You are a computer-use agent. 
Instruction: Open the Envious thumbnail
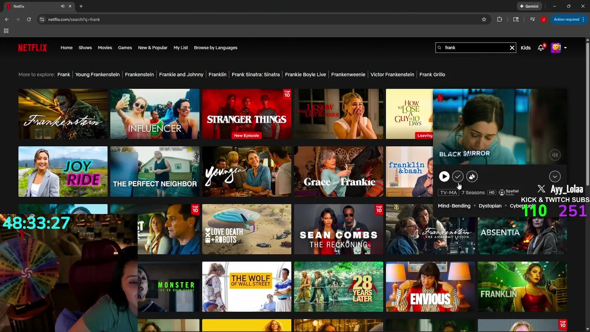(431, 287)
